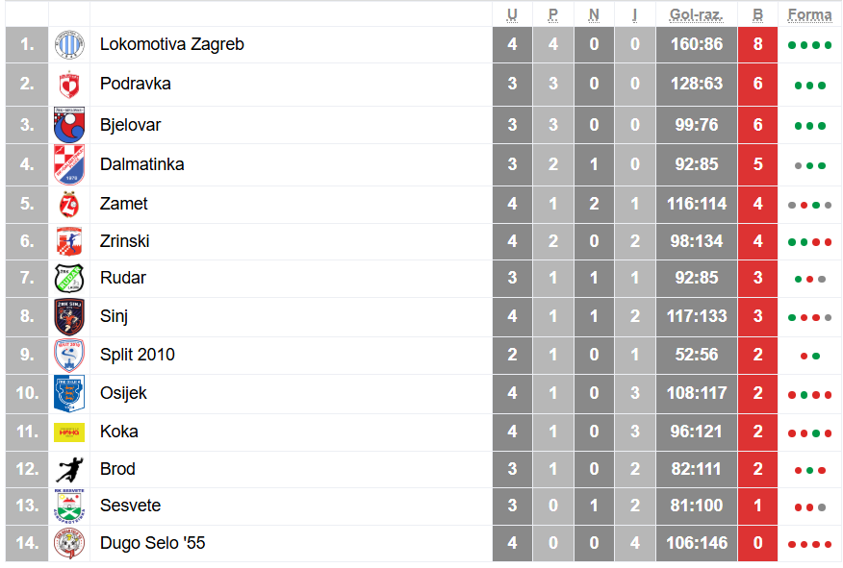The image size is (843, 568).
Task: Click the Dalmatinka checkered crest
Action: coord(69,164)
